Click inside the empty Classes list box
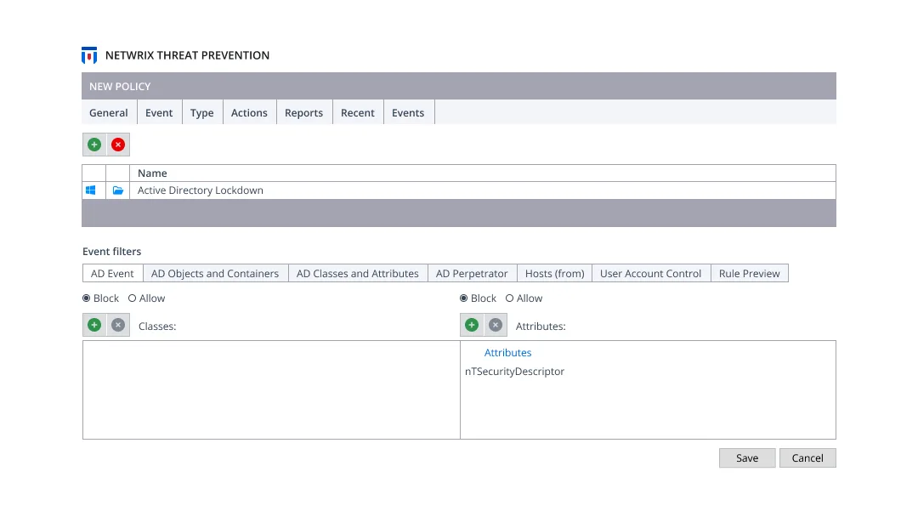Viewport: 918px width, 517px height. click(x=271, y=390)
